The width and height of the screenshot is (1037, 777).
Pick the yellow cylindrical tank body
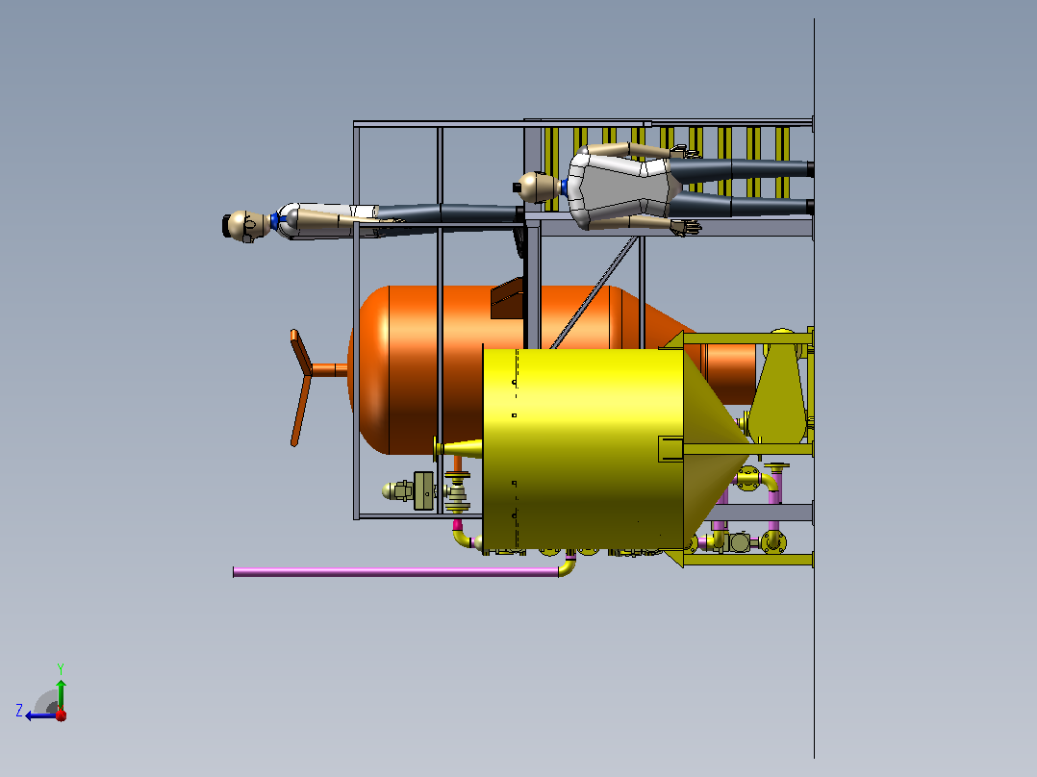click(x=583, y=448)
